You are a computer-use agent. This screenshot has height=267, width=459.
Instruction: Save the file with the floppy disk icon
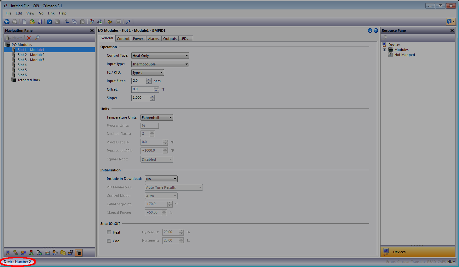click(x=40, y=22)
